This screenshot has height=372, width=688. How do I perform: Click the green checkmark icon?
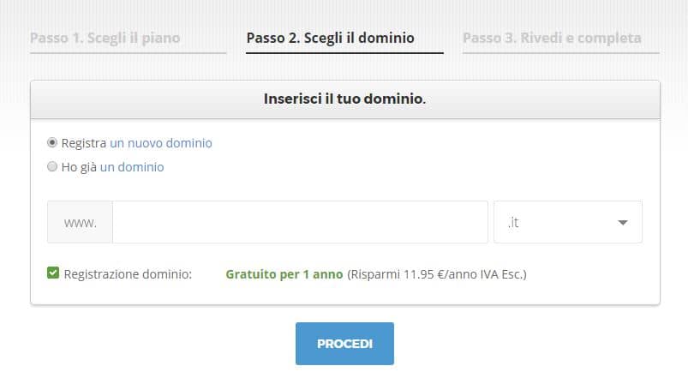[x=53, y=273]
